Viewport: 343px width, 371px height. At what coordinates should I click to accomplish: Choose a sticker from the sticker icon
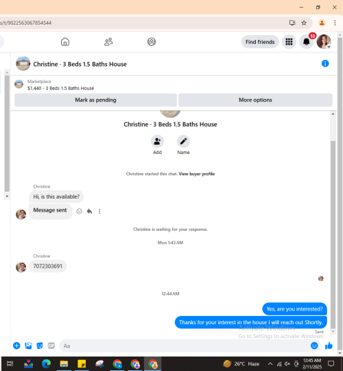[x=40, y=346]
